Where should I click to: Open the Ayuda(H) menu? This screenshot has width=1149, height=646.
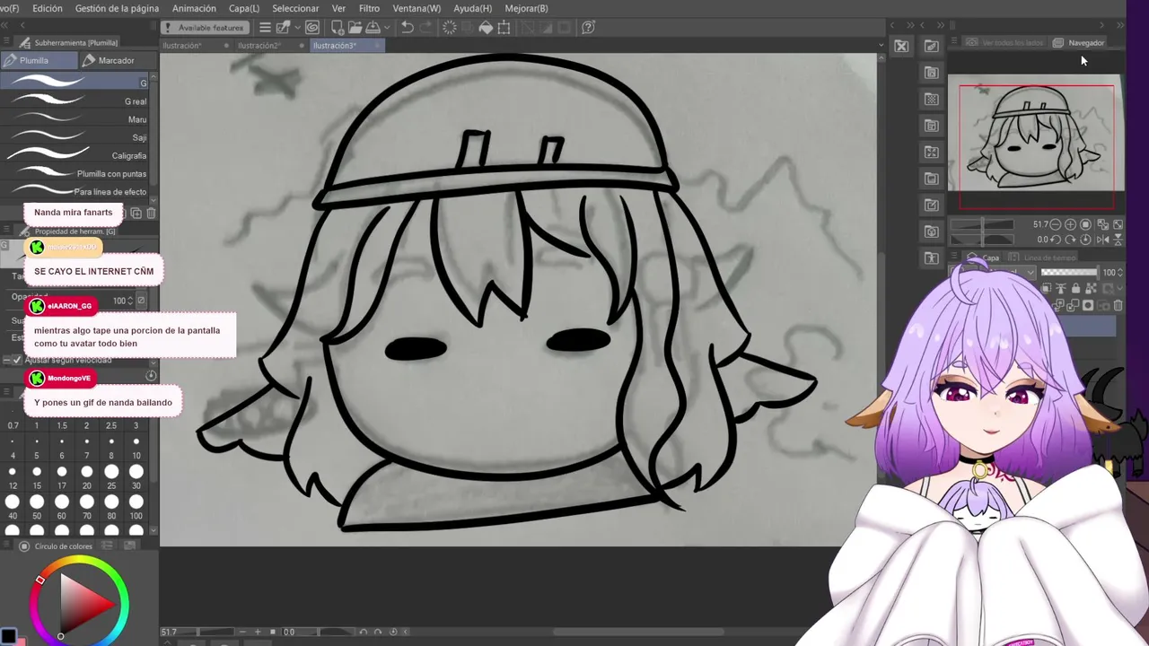(x=472, y=8)
